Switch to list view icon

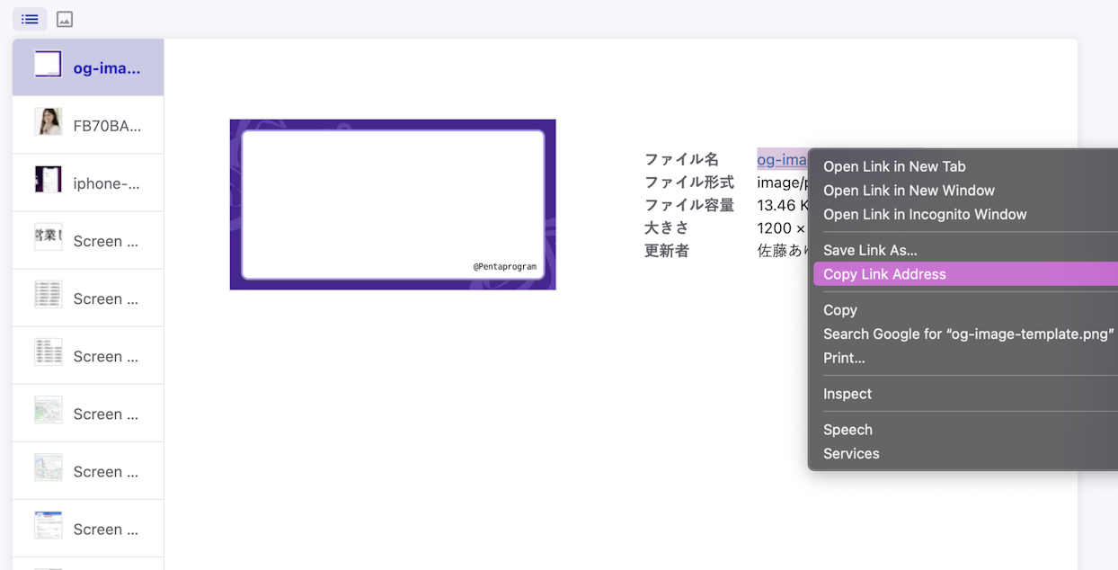click(30, 19)
